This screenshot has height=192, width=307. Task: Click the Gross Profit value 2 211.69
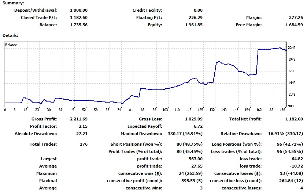tap(78, 119)
